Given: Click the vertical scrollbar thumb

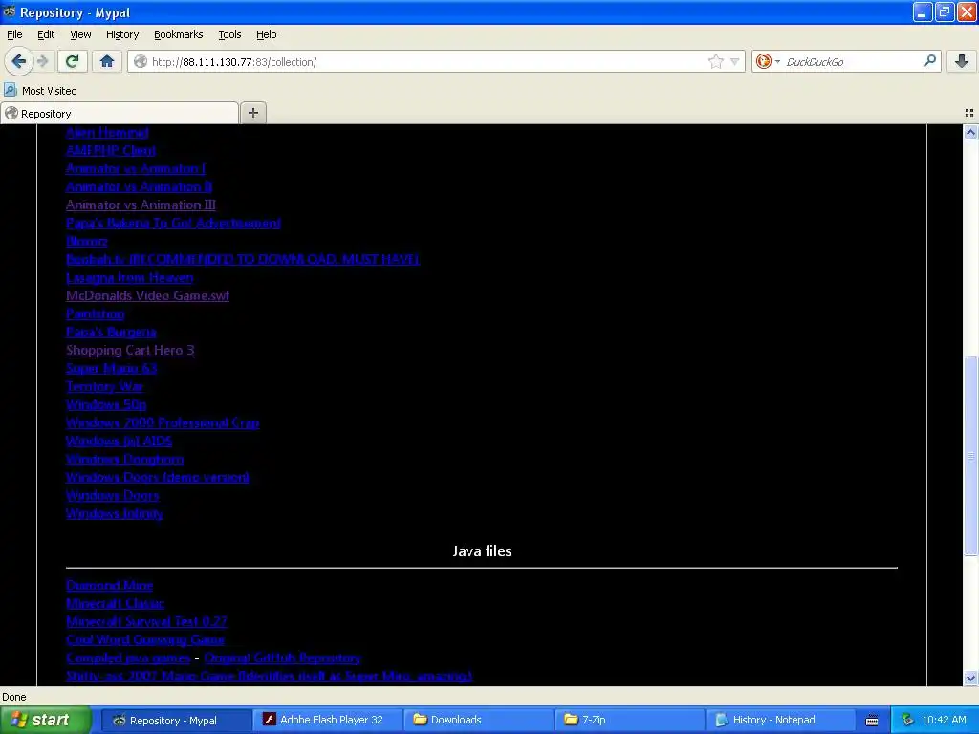Looking at the screenshot, I should click(x=970, y=456).
